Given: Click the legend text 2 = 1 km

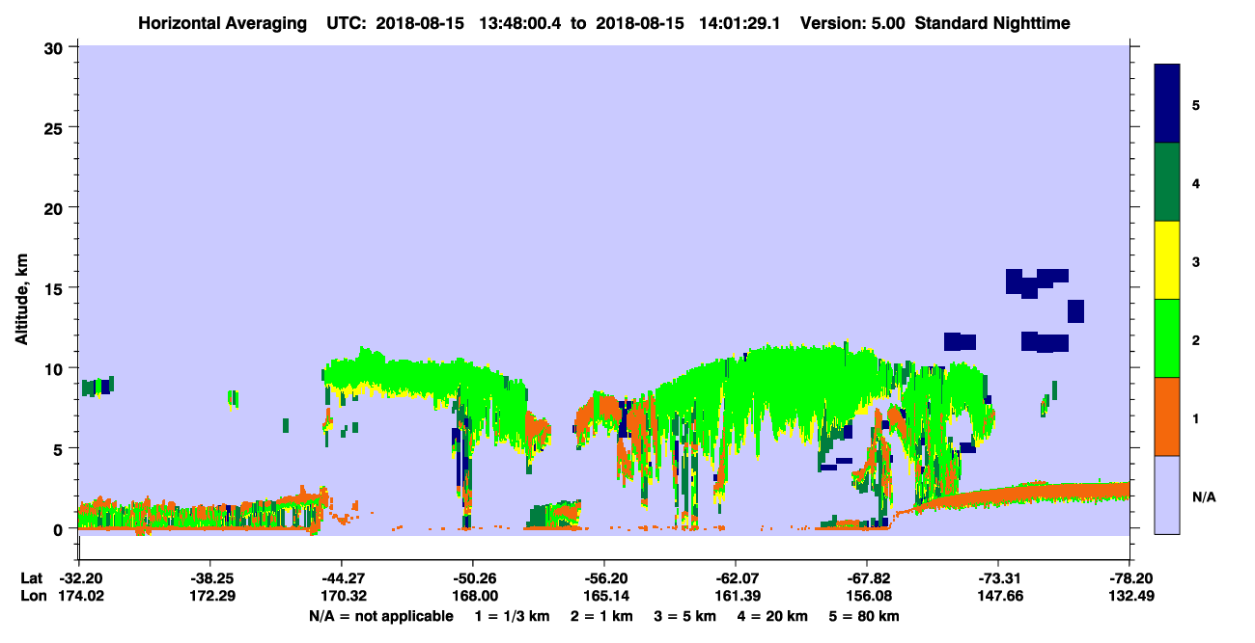Looking at the screenshot, I should pos(601,616).
